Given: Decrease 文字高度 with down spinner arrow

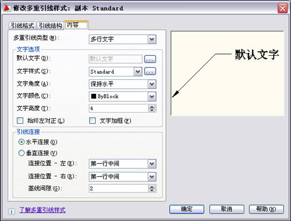Looking at the screenshot, I should coord(152,110).
